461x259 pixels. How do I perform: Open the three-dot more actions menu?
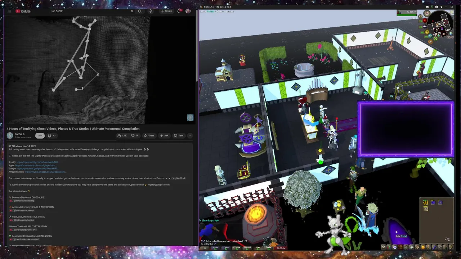click(x=190, y=136)
